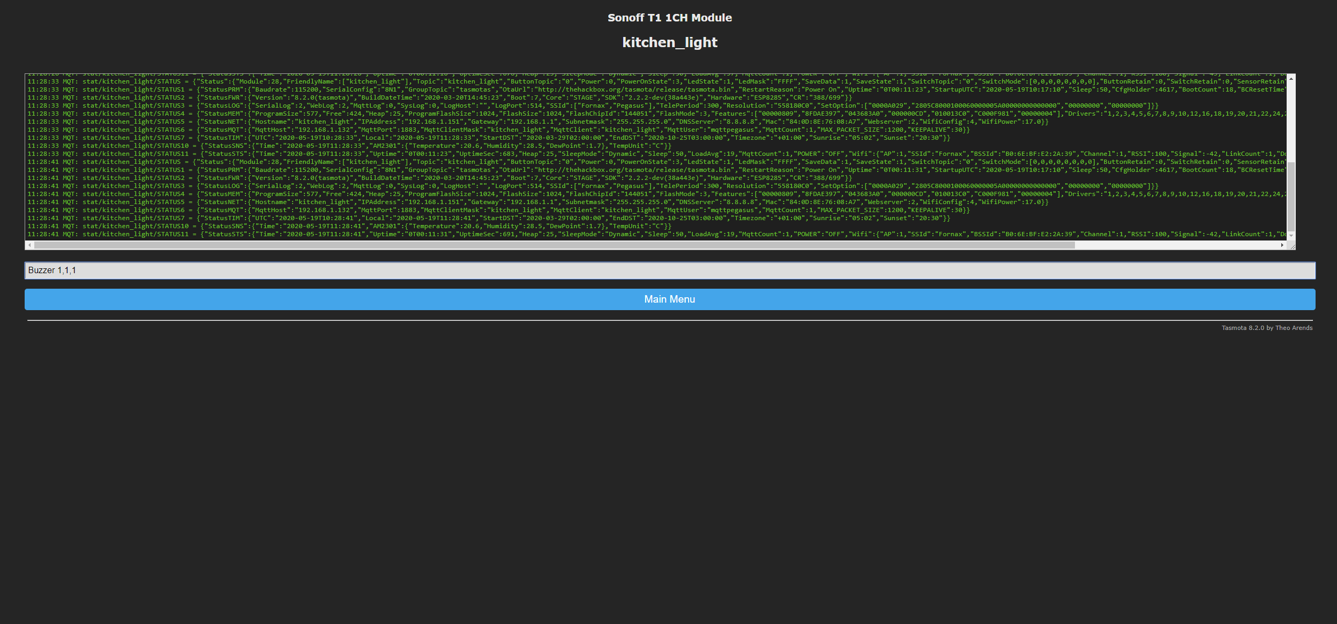Click the scroll-right arrow of console log

tap(1282, 245)
